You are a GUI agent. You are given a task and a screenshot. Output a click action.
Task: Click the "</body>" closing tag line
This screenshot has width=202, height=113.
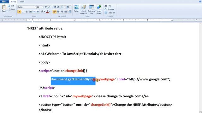pyautogui.click(x=45, y=110)
